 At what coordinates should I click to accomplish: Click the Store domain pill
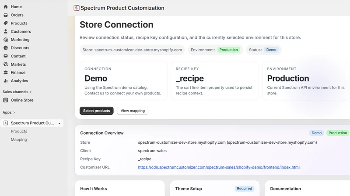coord(132,50)
